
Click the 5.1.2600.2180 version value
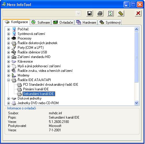[x=59, y=122]
